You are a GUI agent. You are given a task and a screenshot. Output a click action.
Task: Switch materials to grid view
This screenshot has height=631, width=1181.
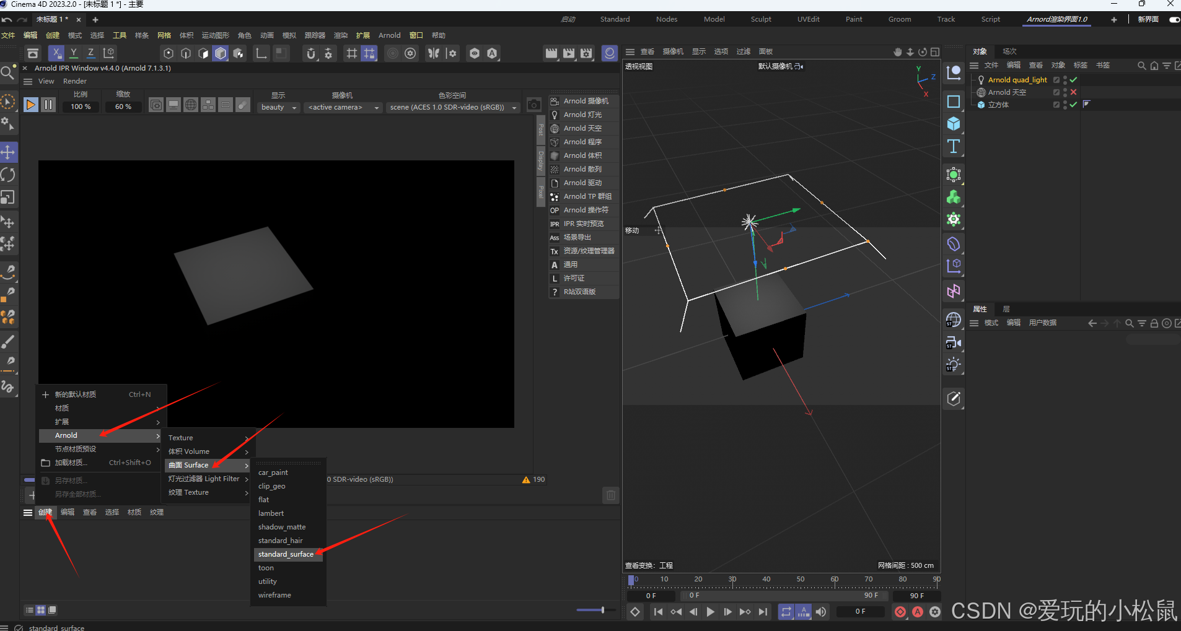pos(41,611)
